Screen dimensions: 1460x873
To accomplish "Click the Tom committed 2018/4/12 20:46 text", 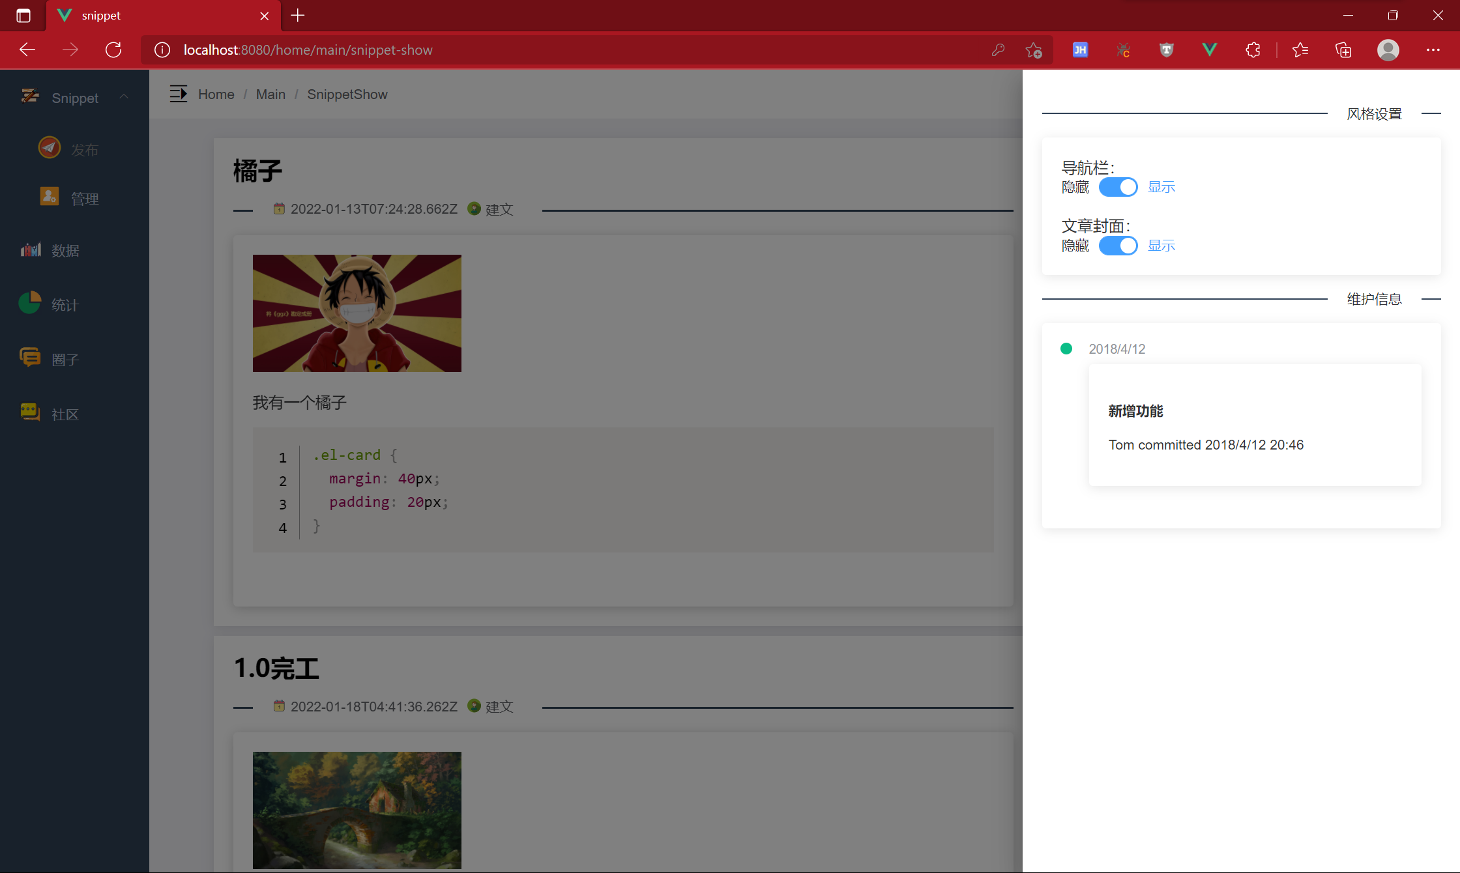I will pyautogui.click(x=1206, y=445).
